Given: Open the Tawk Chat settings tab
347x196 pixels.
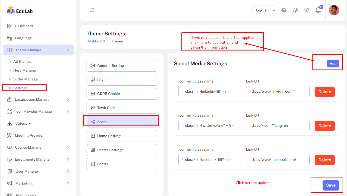Looking at the screenshot, I should [x=122, y=108].
